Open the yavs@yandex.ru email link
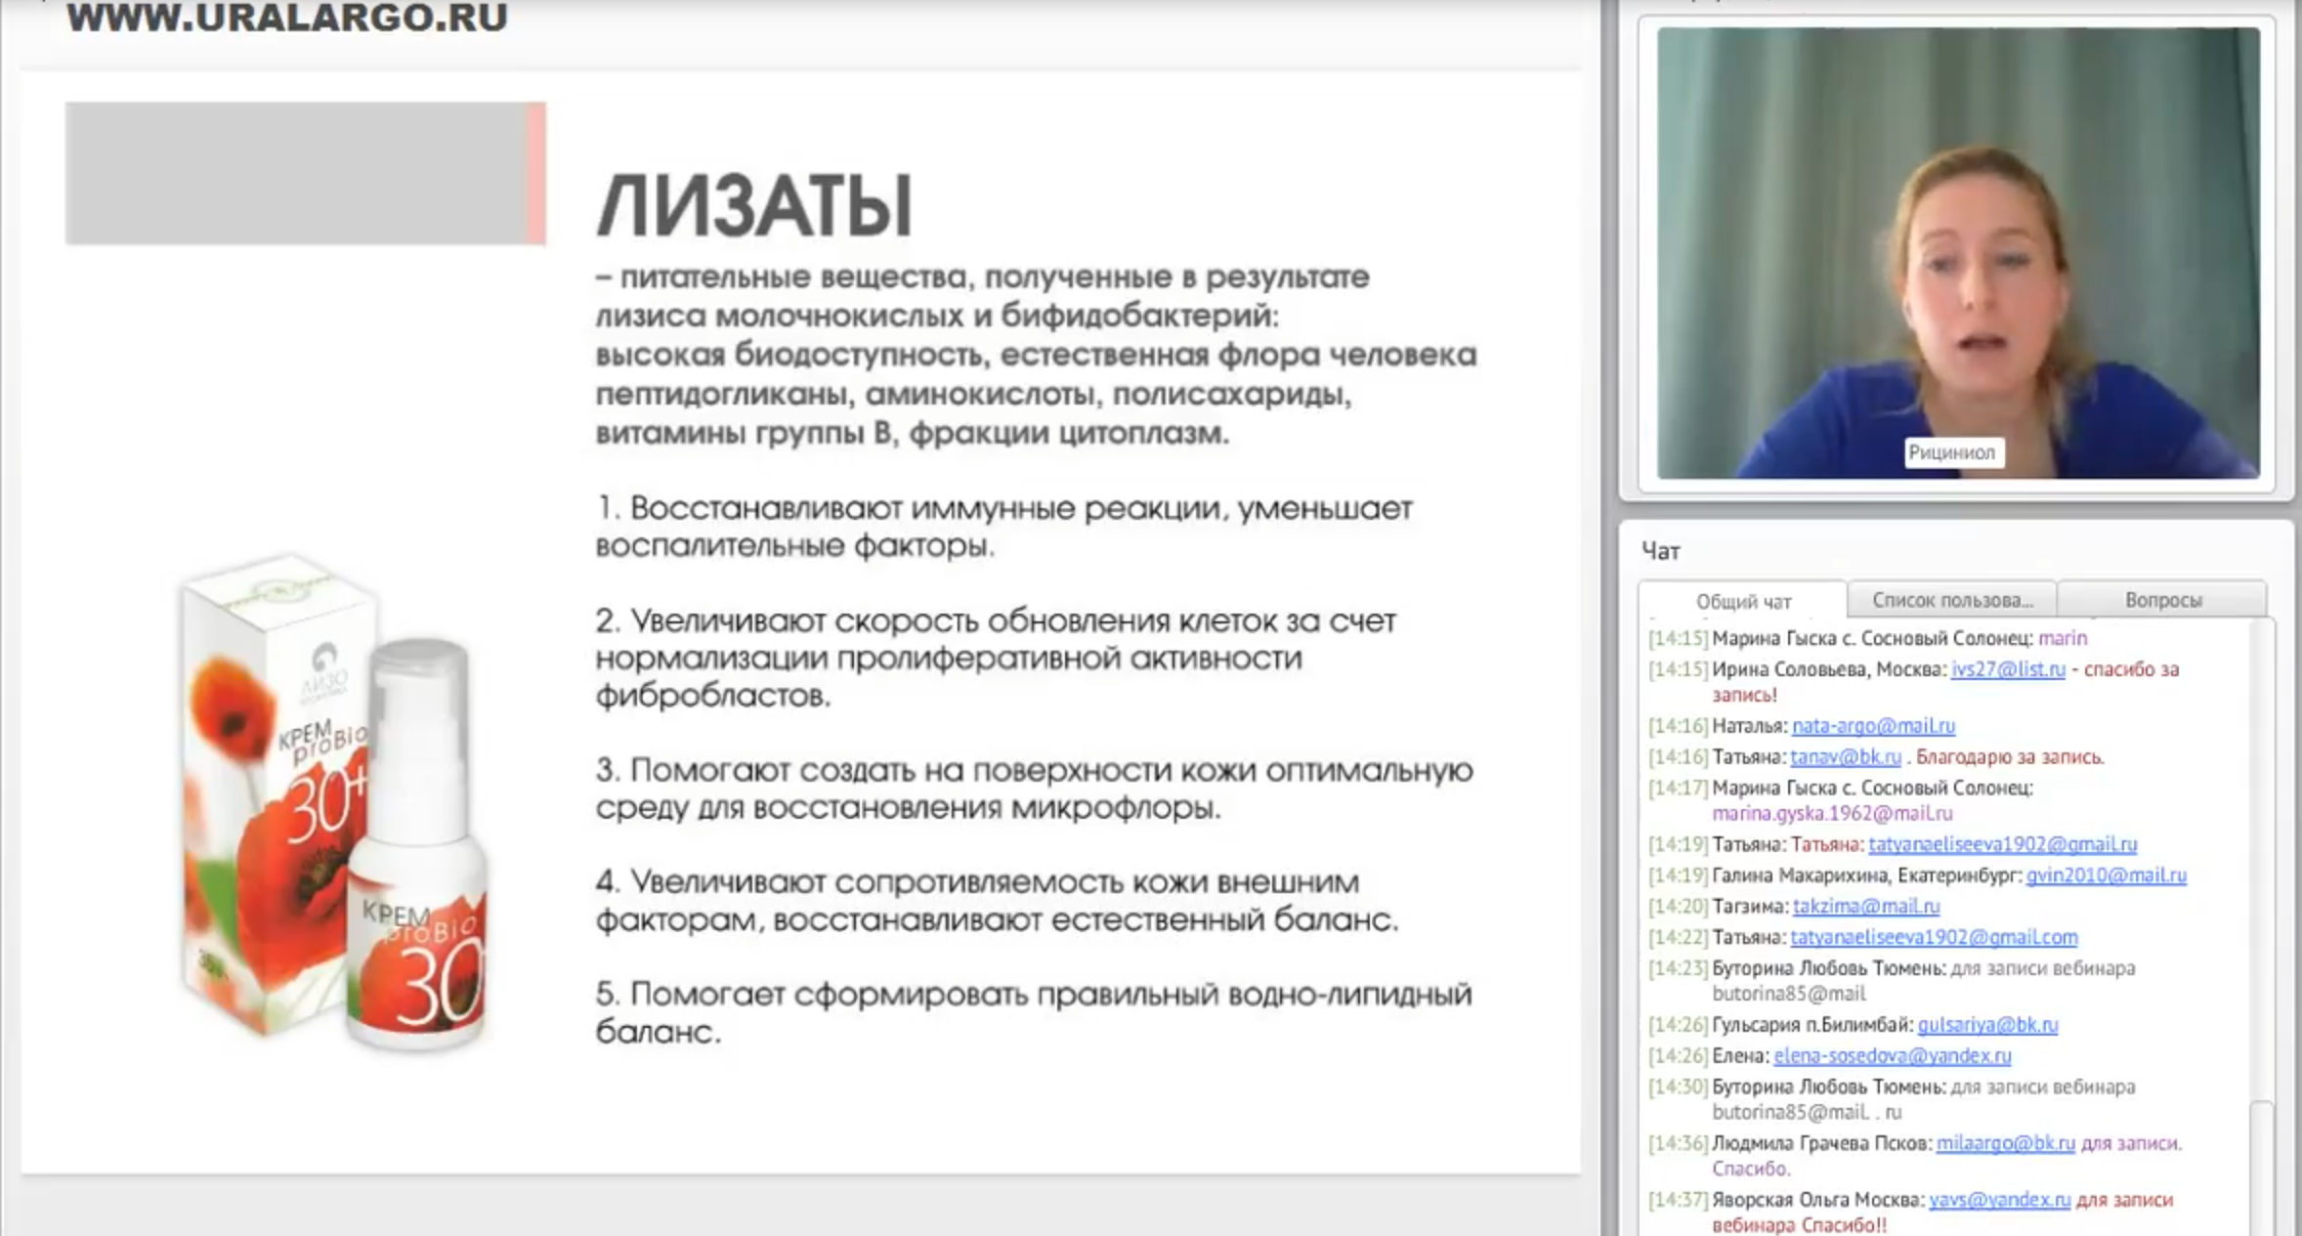Screen dimensions: 2302x1236 click(1999, 1200)
